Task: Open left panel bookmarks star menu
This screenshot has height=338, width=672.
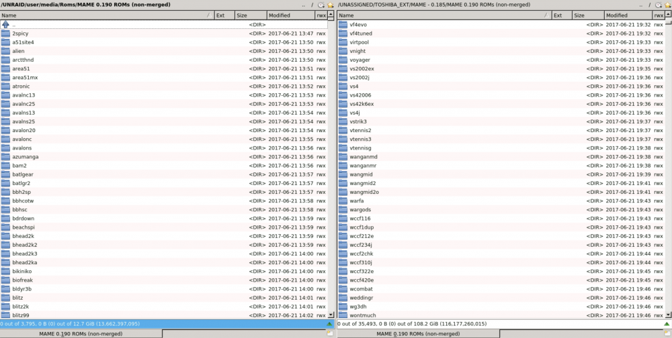Action: click(x=331, y=5)
